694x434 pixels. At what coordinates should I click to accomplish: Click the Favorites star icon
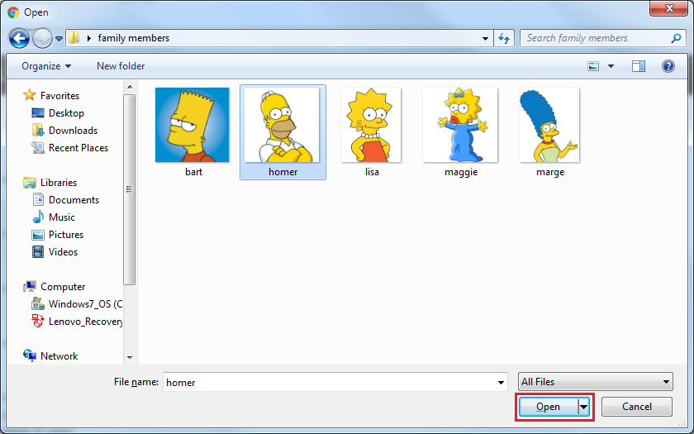[29, 95]
